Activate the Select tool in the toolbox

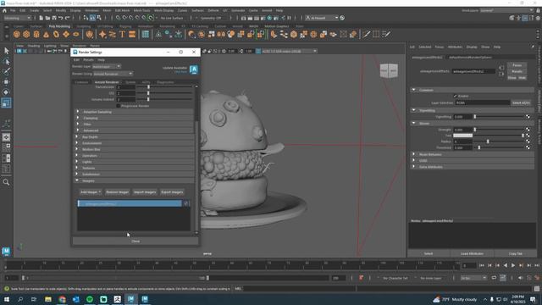6,51
